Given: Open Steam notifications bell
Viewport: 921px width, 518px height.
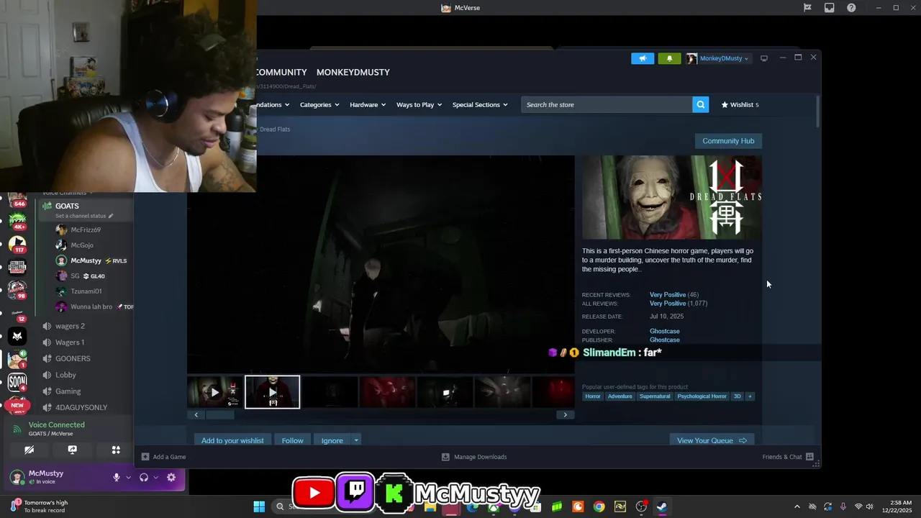Looking at the screenshot, I should pyautogui.click(x=669, y=58).
